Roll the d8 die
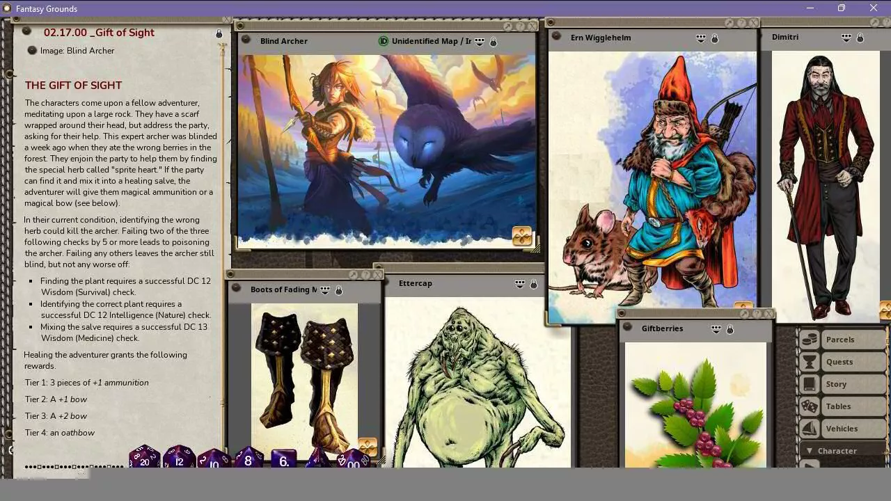 248,457
